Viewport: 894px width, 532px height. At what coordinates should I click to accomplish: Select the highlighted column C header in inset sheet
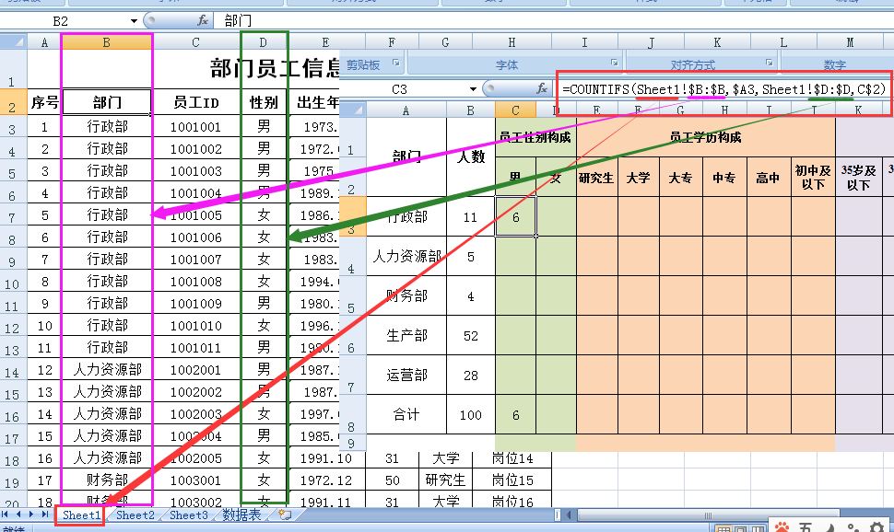click(x=515, y=110)
